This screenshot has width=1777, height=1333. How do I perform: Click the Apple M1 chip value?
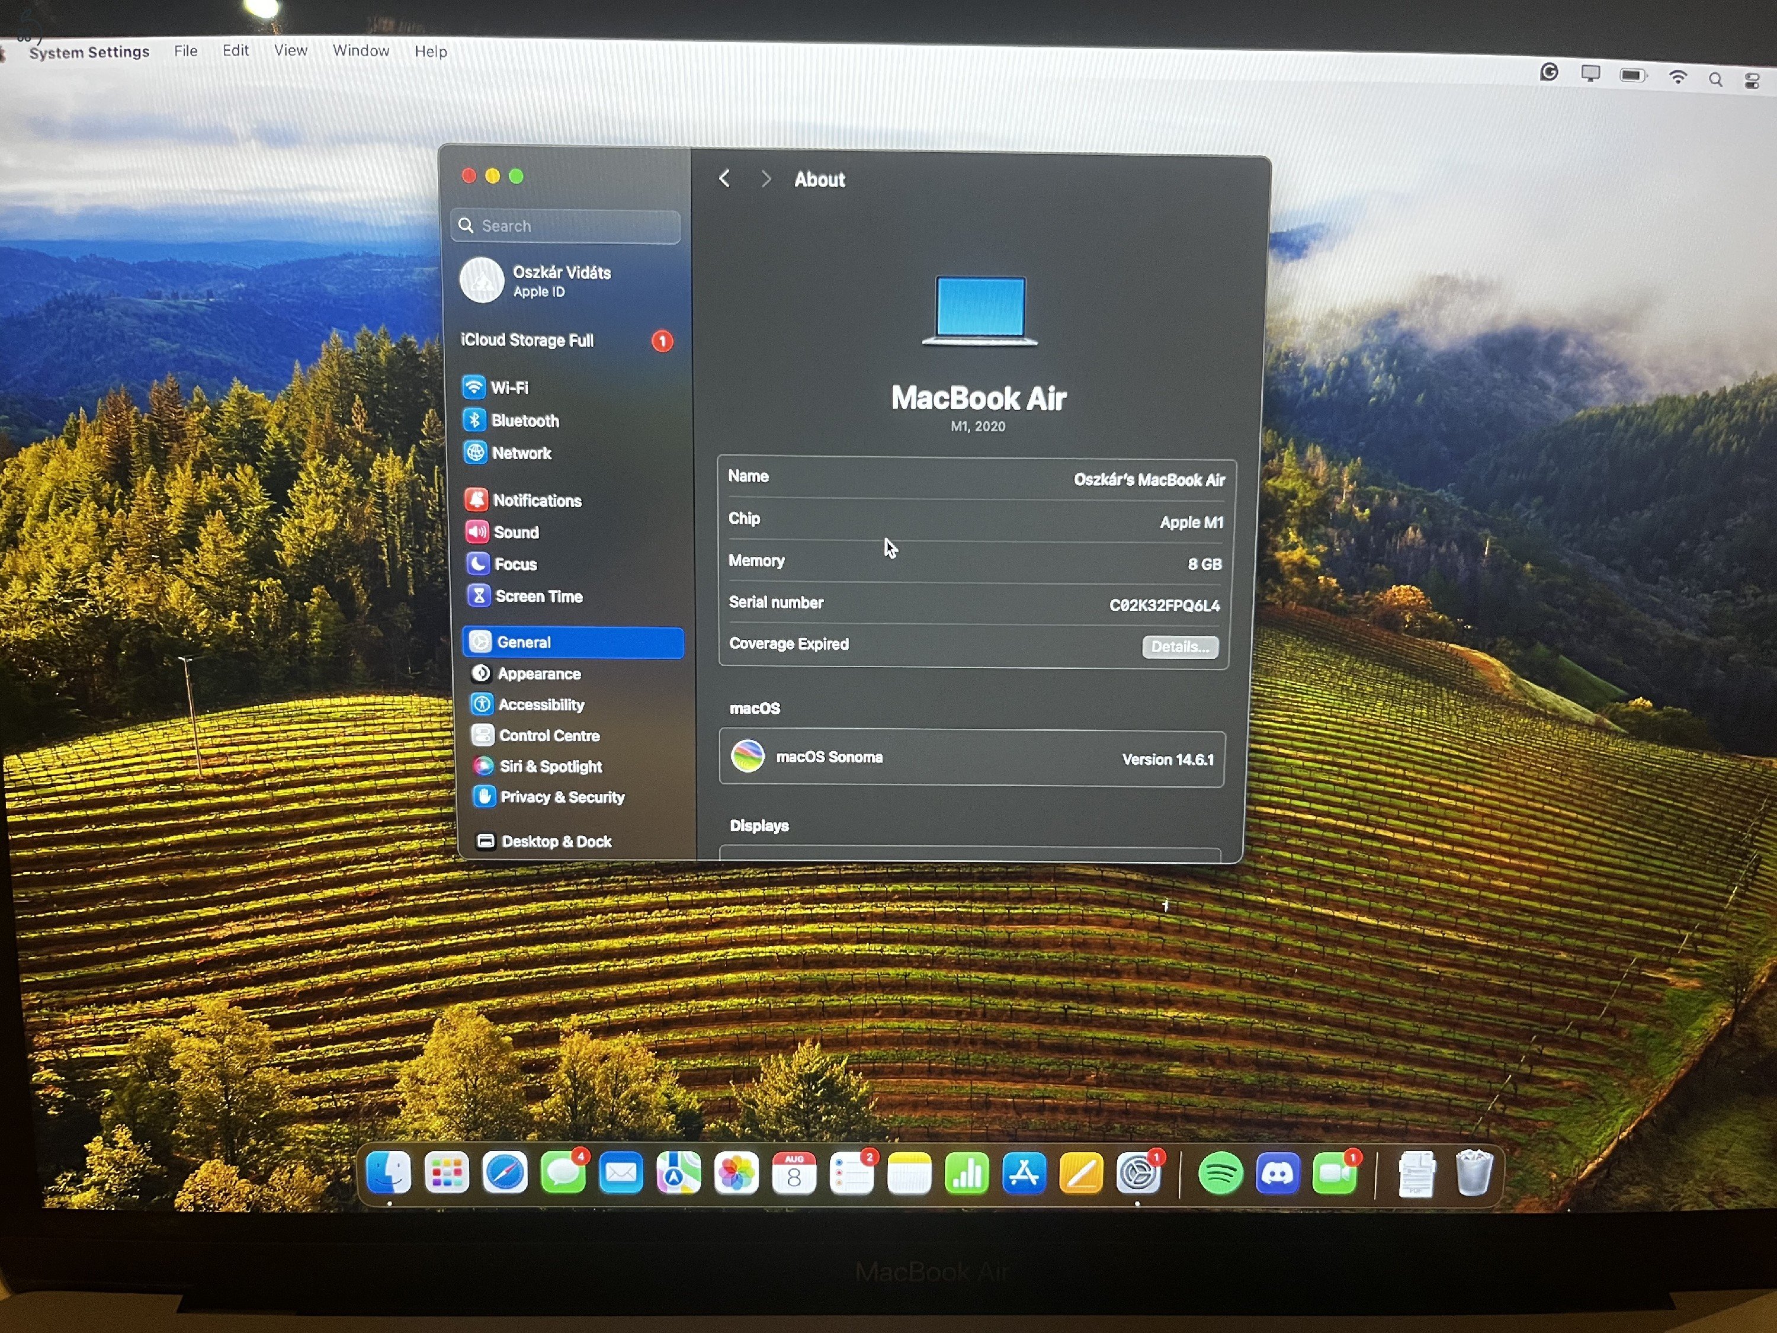tap(1191, 523)
